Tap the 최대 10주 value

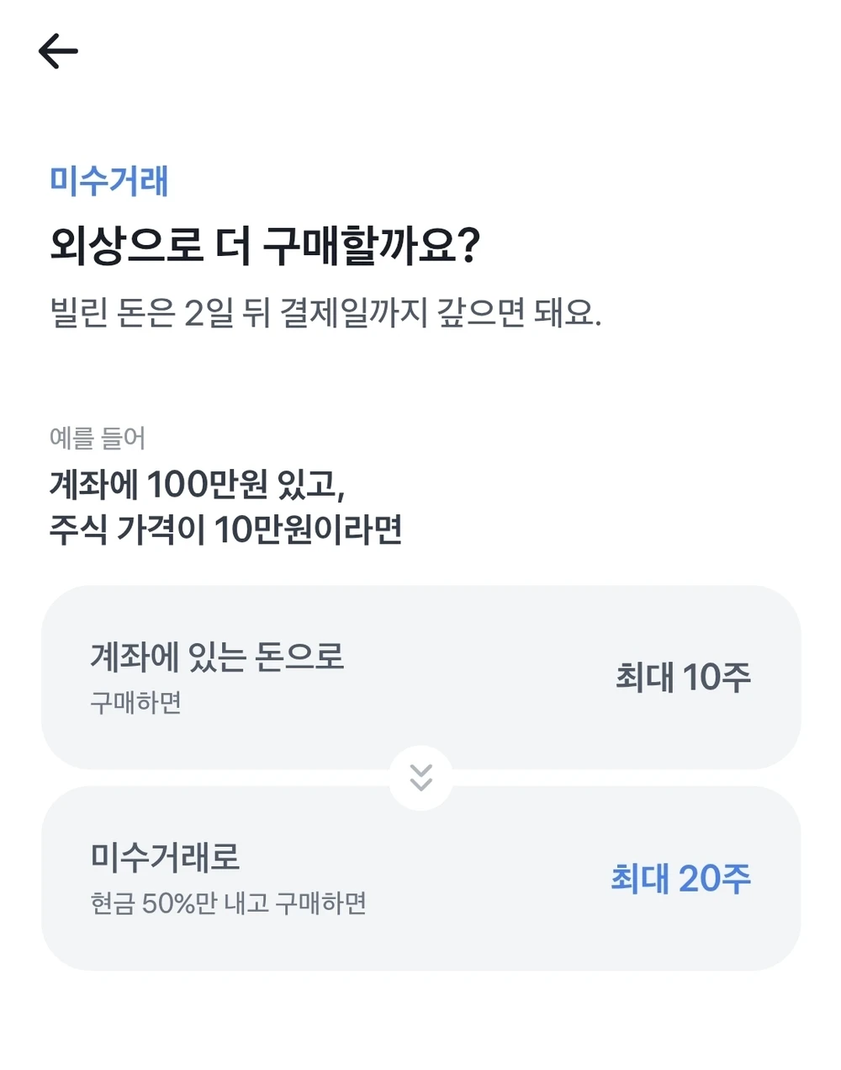683,677
